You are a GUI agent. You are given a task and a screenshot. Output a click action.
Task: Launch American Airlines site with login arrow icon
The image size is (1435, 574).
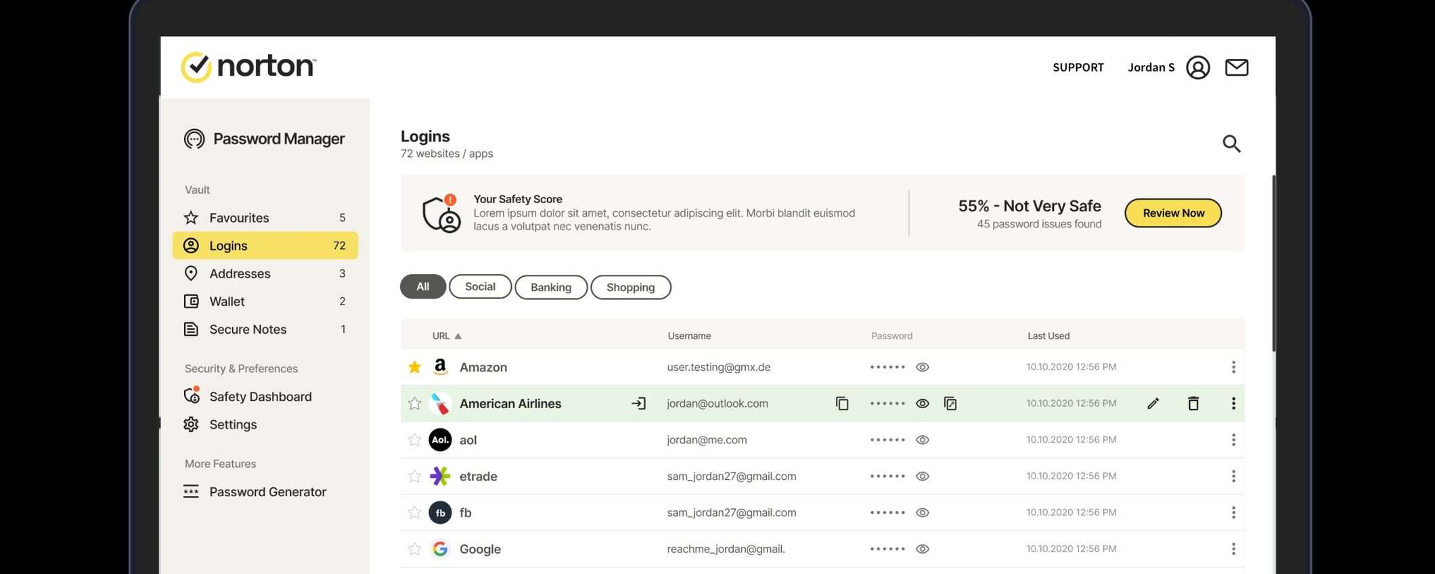pyautogui.click(x=638, y=403)
